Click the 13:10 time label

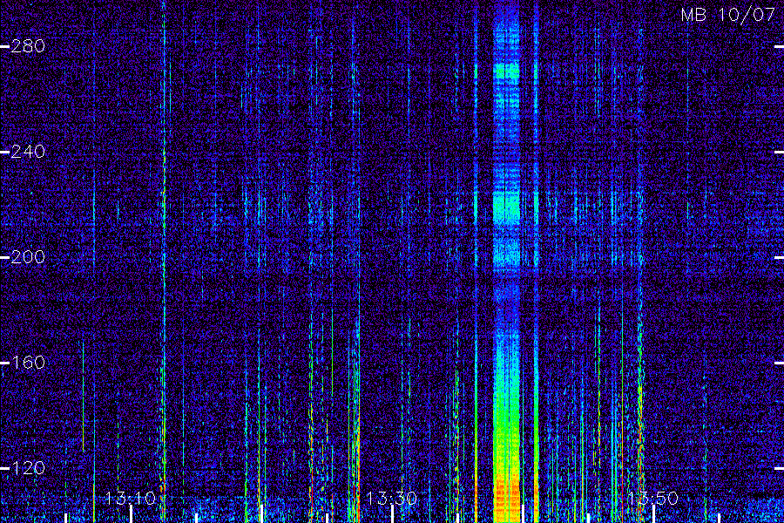(x=131, y=498)
